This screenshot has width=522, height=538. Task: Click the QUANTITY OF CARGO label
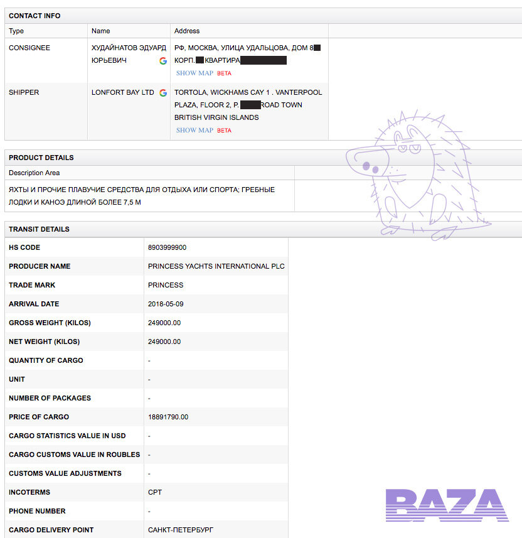pos(46,360)
